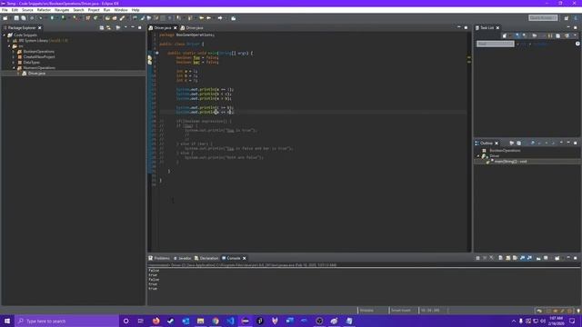Maximize the editor area
Viewport: 582px width, 327px height.
point(466,27)
